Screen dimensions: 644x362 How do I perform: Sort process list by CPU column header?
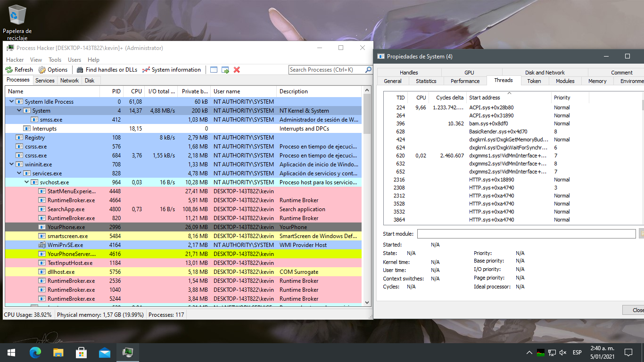[x=133, y=91]
